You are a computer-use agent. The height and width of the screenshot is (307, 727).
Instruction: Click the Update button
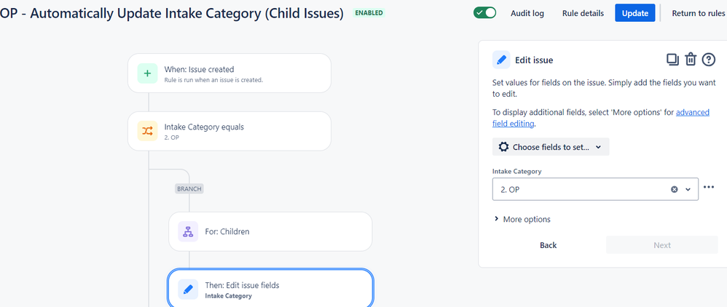pyautogui.click(x=635, y=13)
